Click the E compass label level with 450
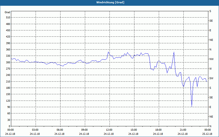Viewport: 219px width, 137px height. [210, 30]
